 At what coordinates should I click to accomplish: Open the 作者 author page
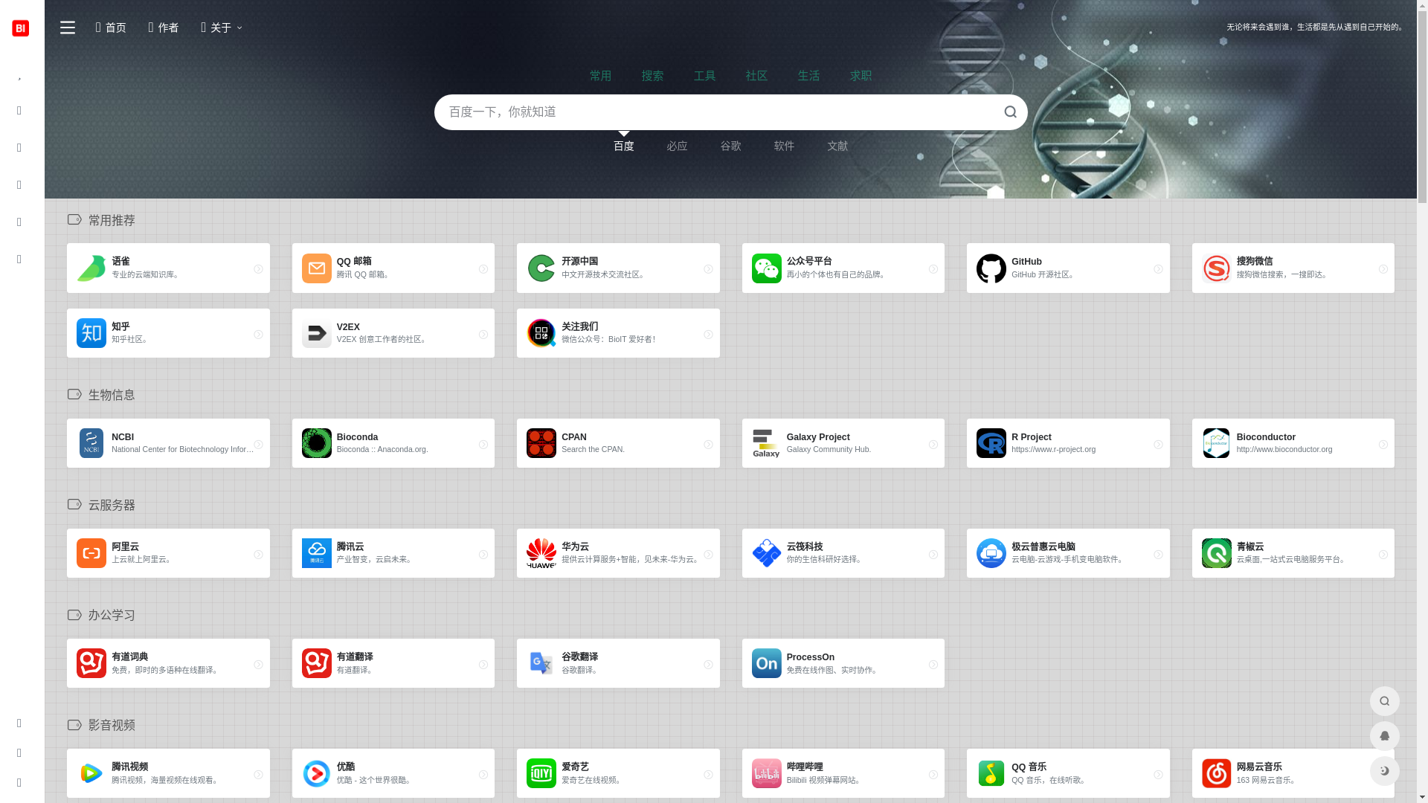(164, 28)
